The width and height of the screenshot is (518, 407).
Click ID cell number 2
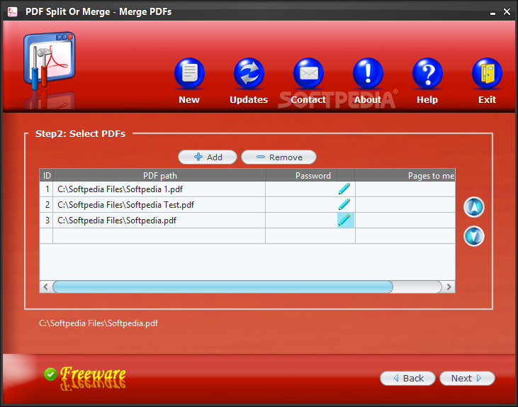pyautogui.click(x=47, y=205)
